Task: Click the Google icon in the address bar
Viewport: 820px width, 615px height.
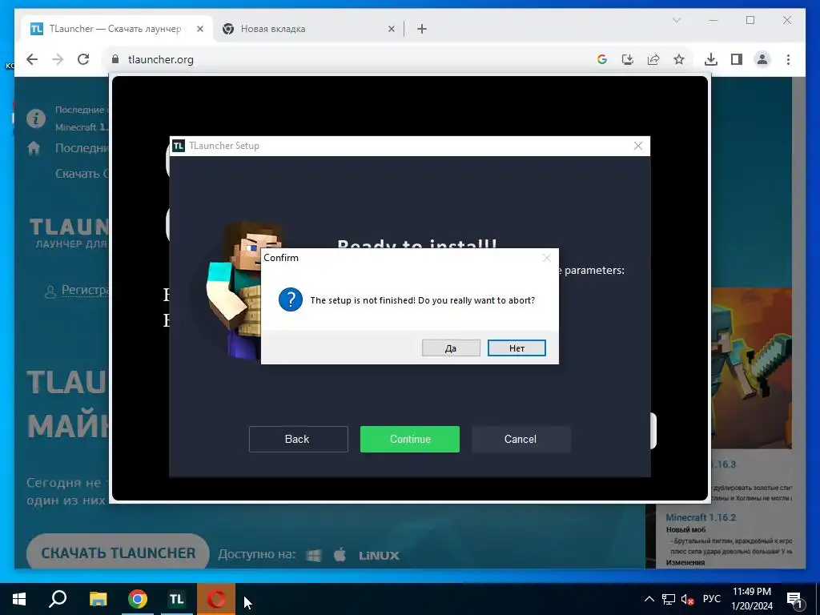Action: [x=602, y=59]
